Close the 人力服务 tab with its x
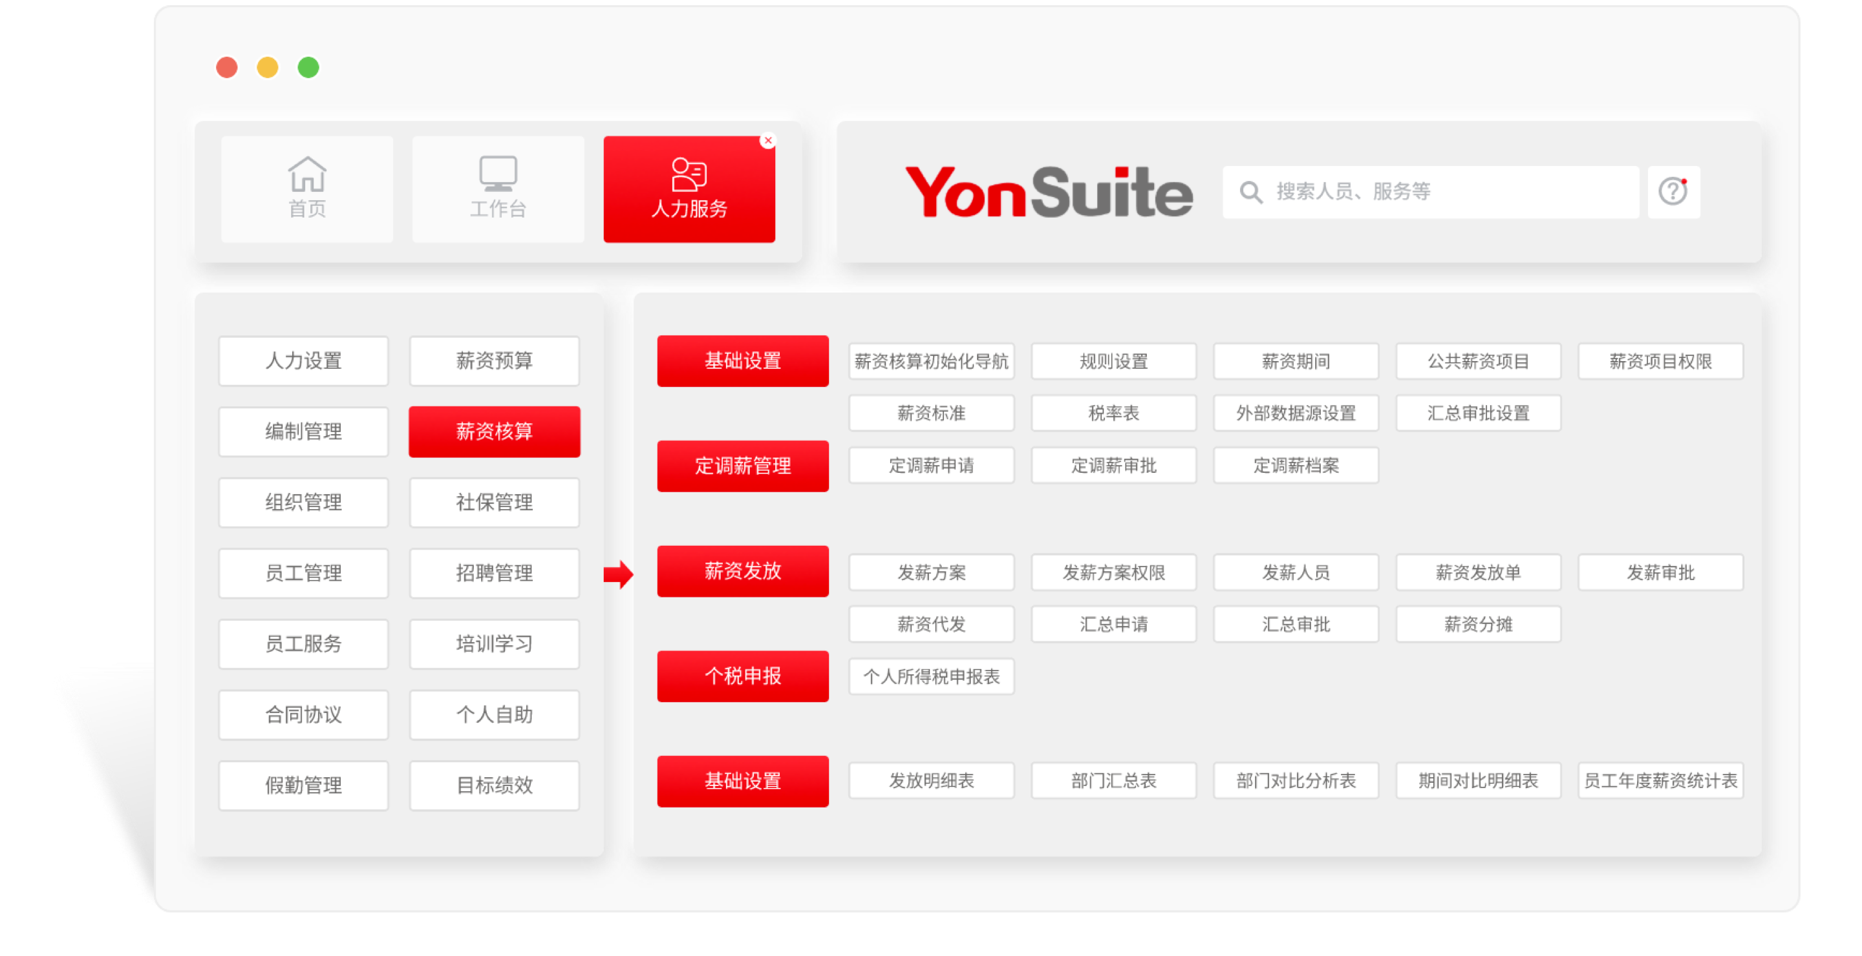This screenshot has width=1862, height=956. [x=767, y=141]
